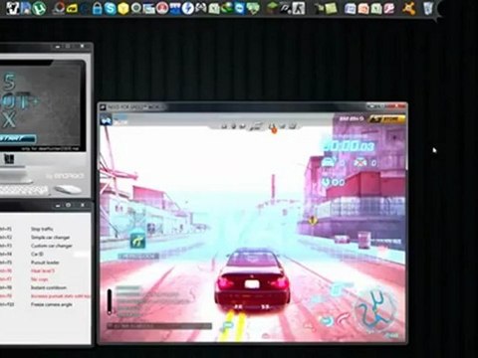
Task: Select red 'No cops' entry
Action: [x=39, y=279]
